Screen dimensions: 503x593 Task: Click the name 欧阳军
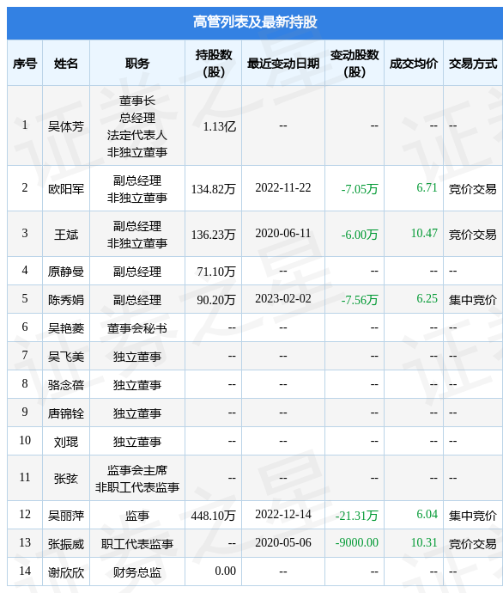[x=66, y=188]
